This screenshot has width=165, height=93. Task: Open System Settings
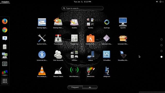(42, 38)
